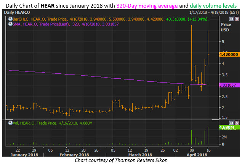This screenshot has width=242, height=165.
Task: Select the SMA 320 legend text
Action: (x=66, y=24)
